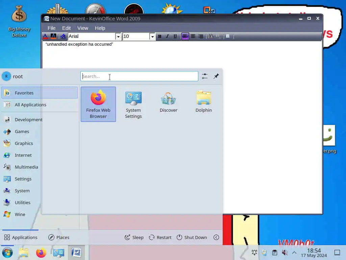Expand hidden system tray icons
The width and height of the screenshot is (346, 260).
[x=294, y=252]
